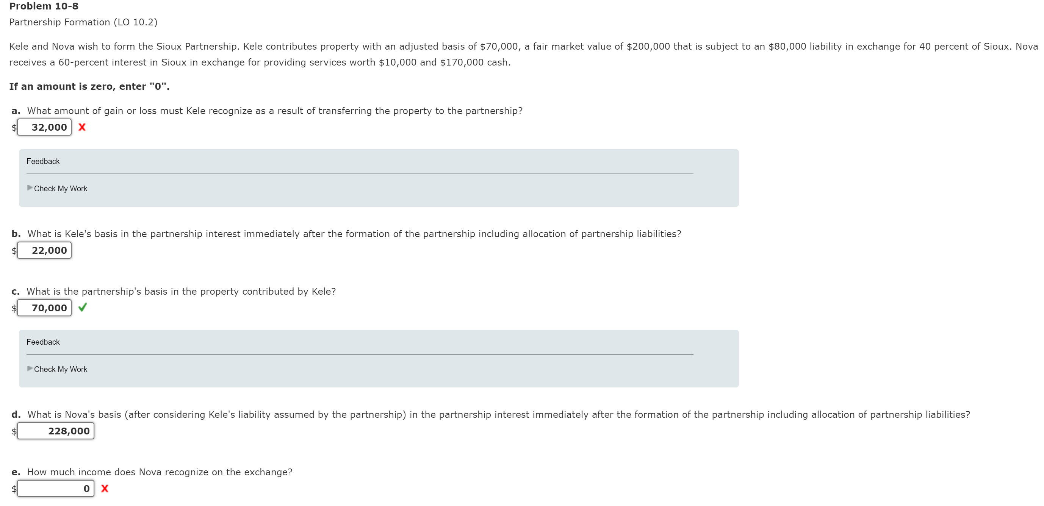Click the triangle icon before second Check My Work
Image resolution: width=1044 pixels, height=506 pixels.
point(30,369)
